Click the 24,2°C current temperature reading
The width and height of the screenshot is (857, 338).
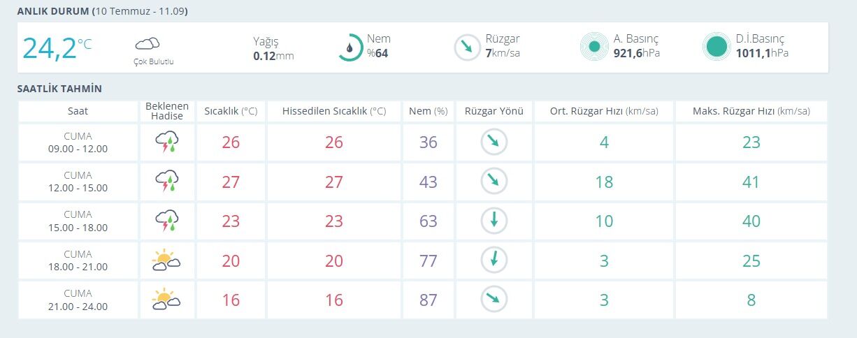pyautogui.click(x=57, y=47)
